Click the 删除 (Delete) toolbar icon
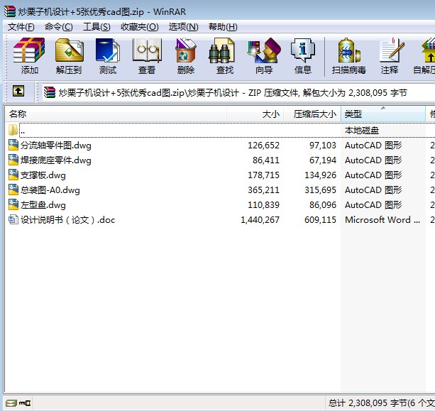This screenshot has width=435, height=411. pos(186,50)
